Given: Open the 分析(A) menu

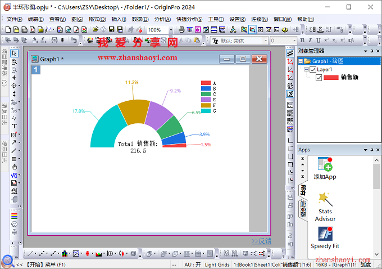Looking at the screenshot, I should pos(162,19).
